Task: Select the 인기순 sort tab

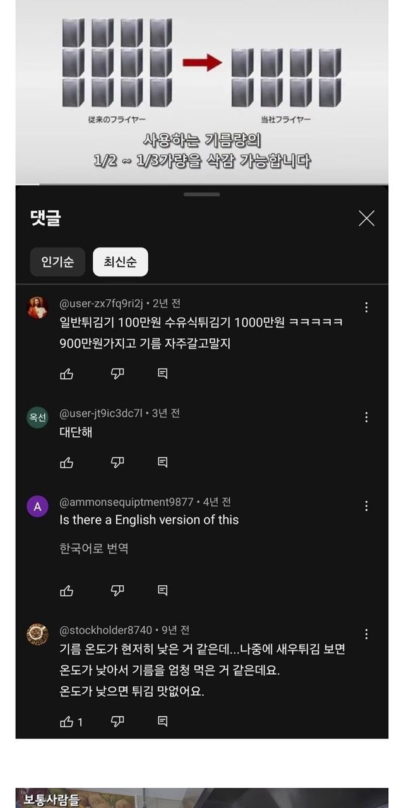Action: [57, 262]
